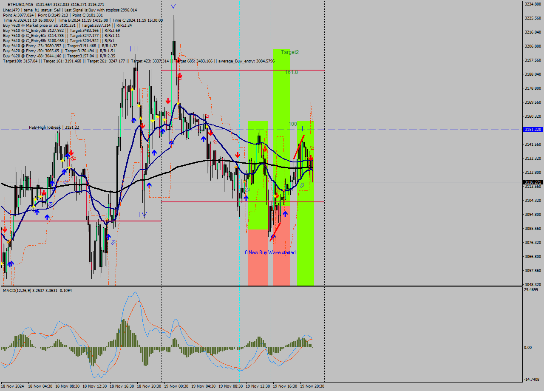544x391 pixels.
Task: Click '18 Nov 2024' on the time axis
Action: coord(12,386)
